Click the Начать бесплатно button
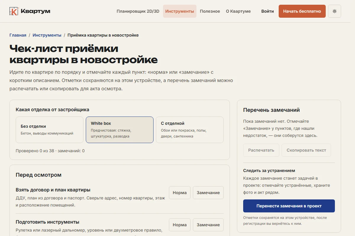Viewport: 355px width, 236px height. point(302,11)
